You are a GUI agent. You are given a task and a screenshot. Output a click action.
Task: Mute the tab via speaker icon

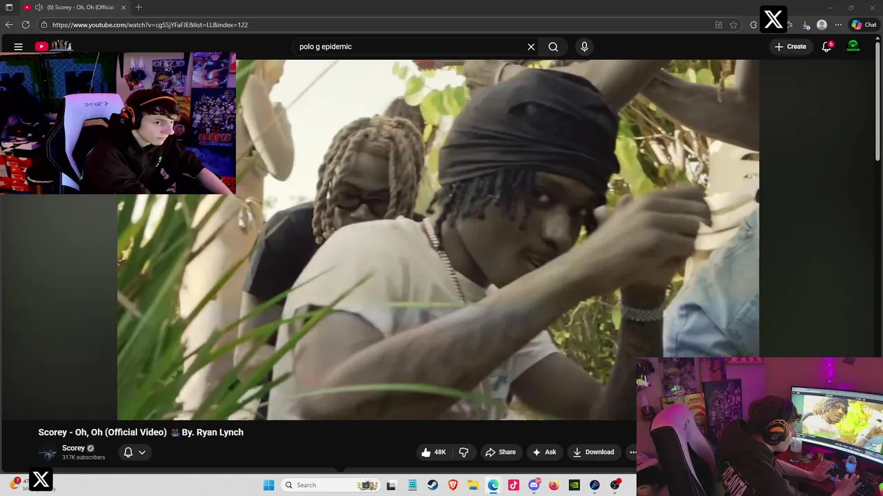[x=39, y=7]
